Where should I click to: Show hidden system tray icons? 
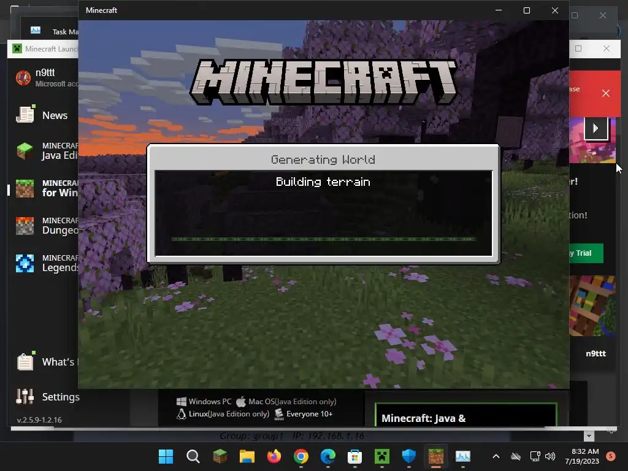(496, 456)
